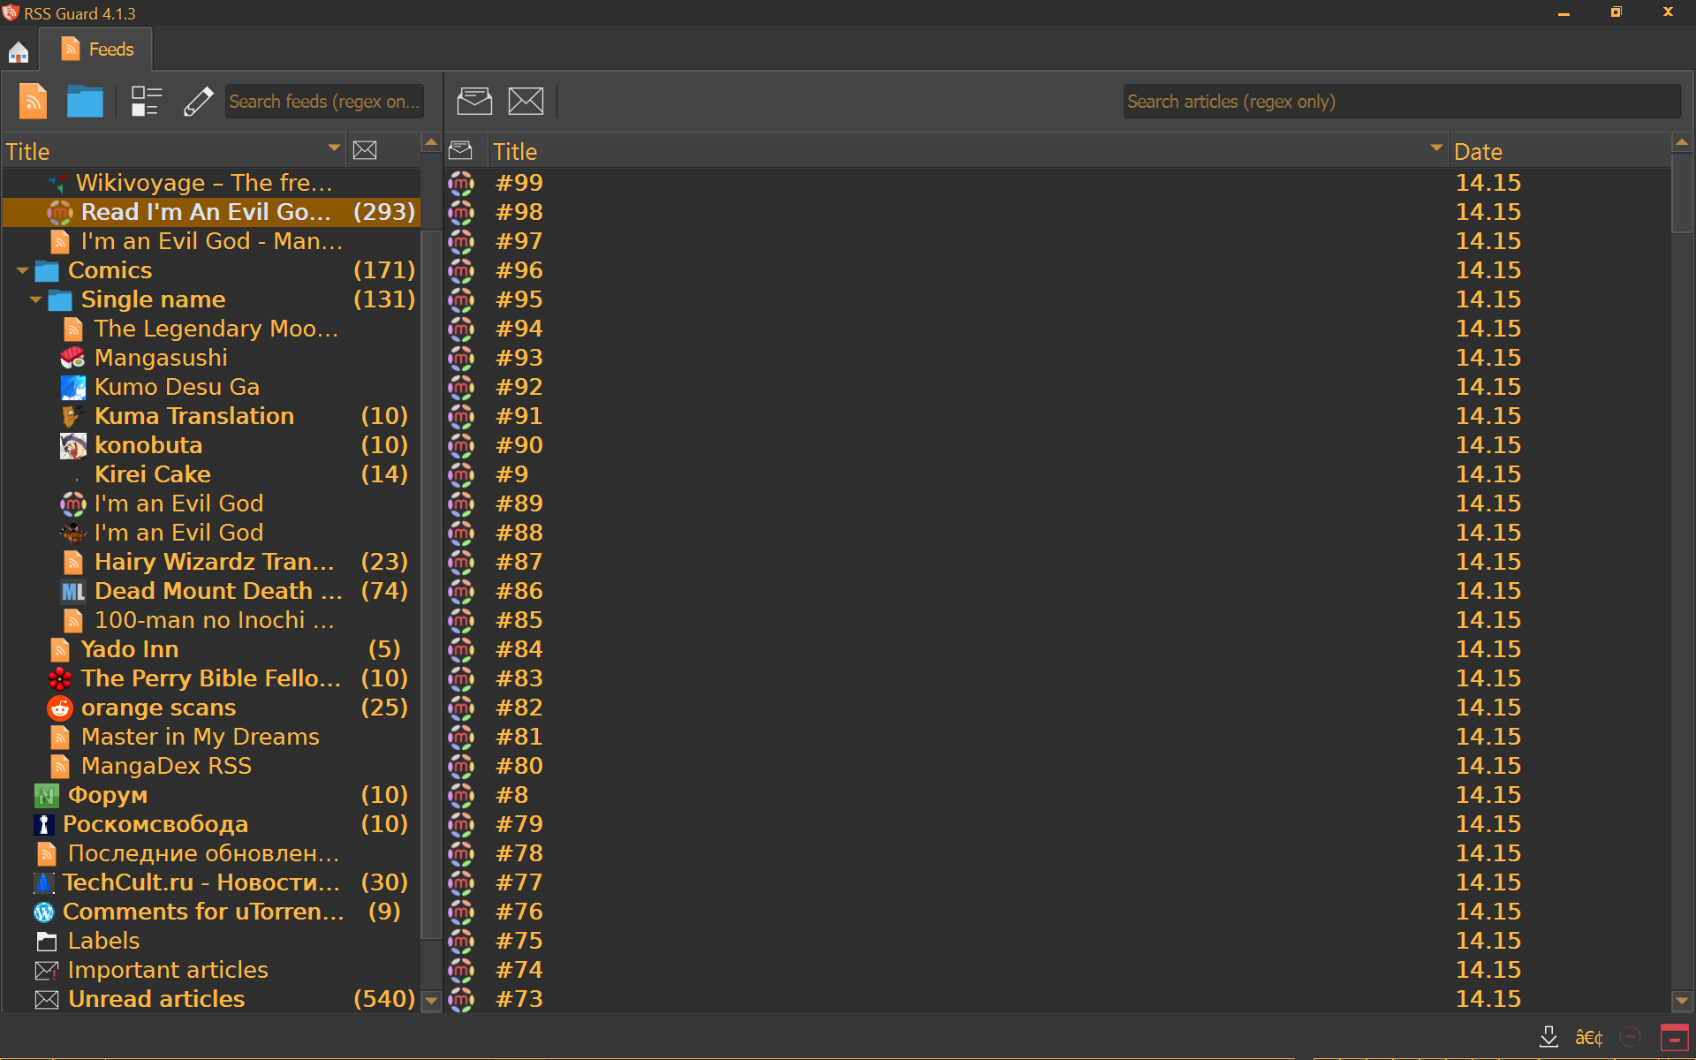Click the Search articles input field

coord(1401,102)
